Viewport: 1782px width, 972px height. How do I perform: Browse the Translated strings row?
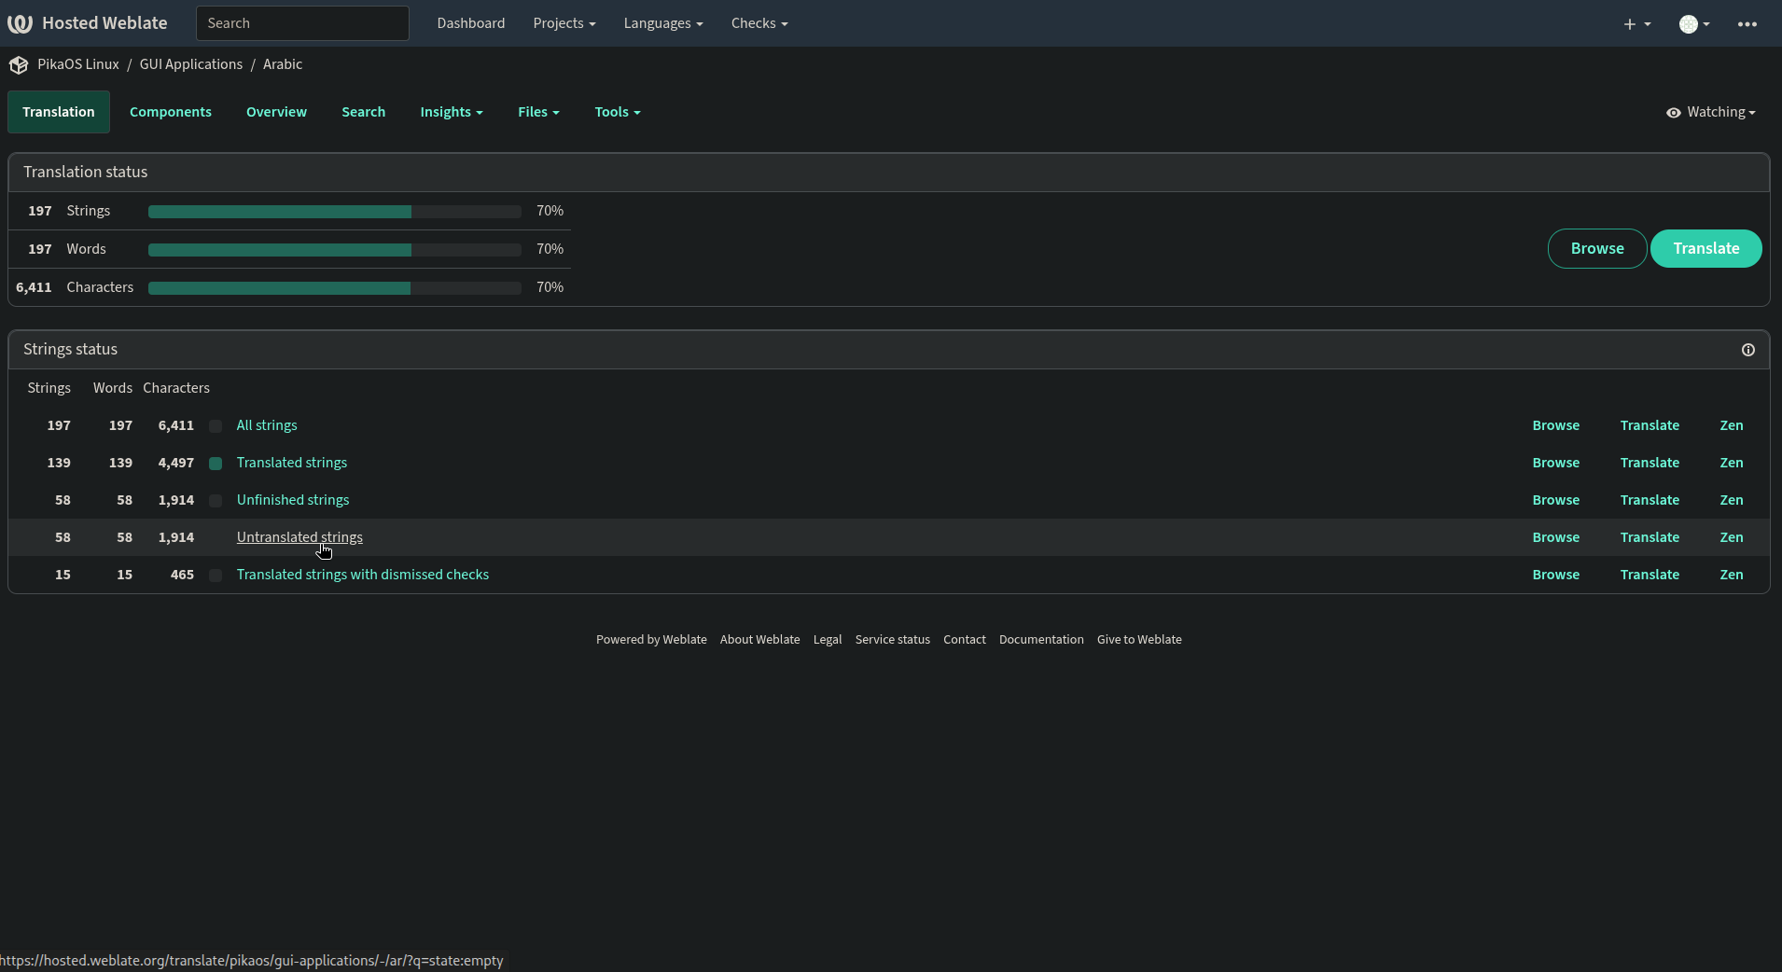pyautogui.click(x=1556, y=463)
